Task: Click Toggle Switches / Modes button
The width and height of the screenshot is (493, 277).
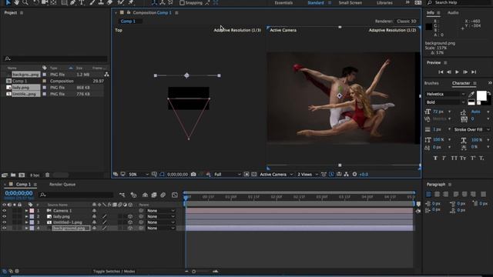Action: click(x=114, y=272)
